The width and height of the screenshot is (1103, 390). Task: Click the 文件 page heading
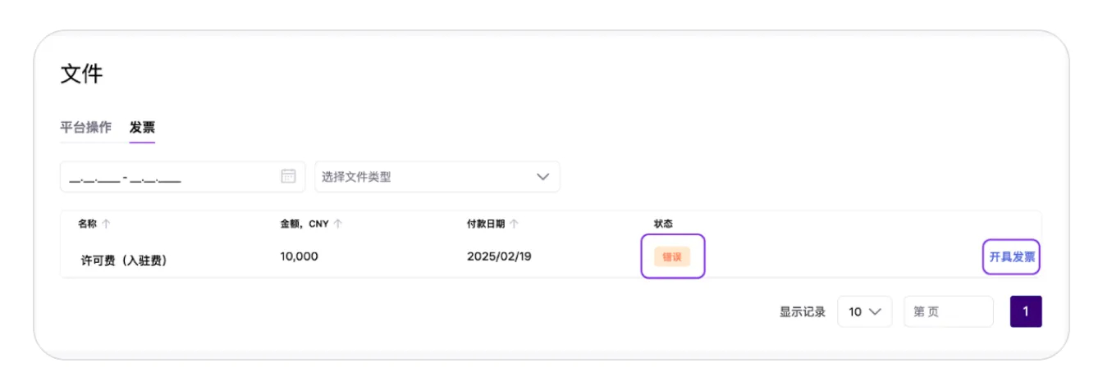pyautogui.click(x=81, y=75)
